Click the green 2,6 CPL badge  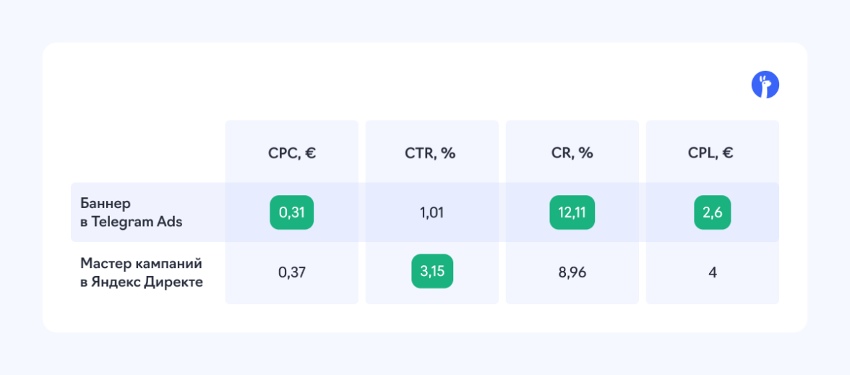coord(712,212)
